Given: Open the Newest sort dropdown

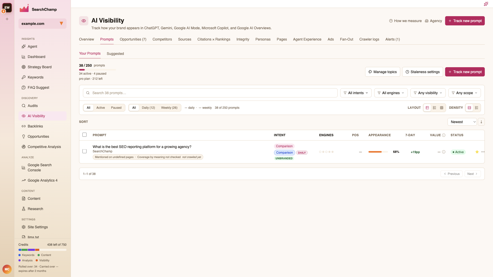Looking at the screenshot, I should coord(462,122).
